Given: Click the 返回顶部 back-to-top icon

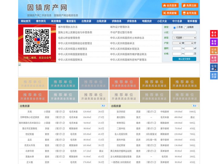Looking at the screenshot, I should coord(214,76).
